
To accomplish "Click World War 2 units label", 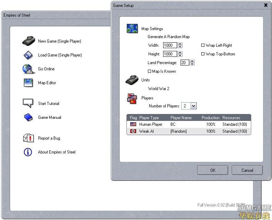I will pyautogui.click(x=159, y=89).
